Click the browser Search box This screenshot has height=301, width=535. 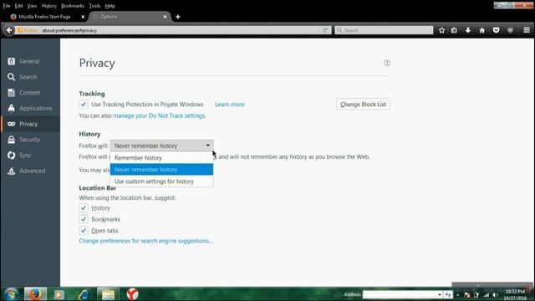coord(384,30)
